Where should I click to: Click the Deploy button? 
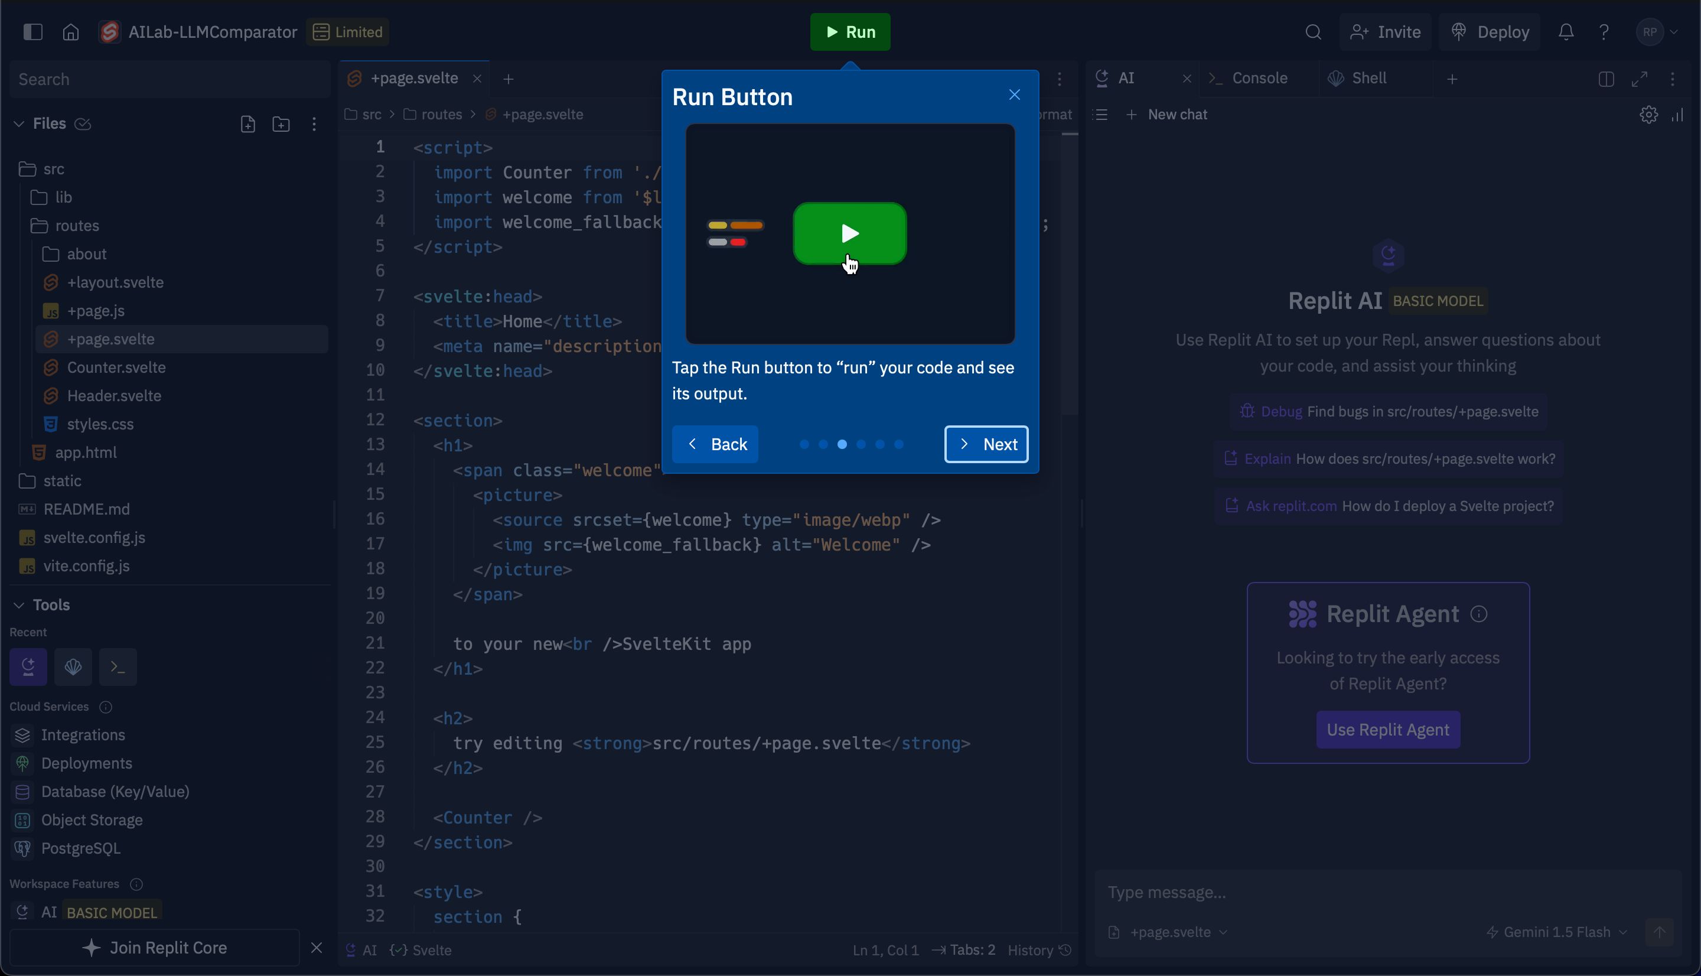pos(1490,31)
